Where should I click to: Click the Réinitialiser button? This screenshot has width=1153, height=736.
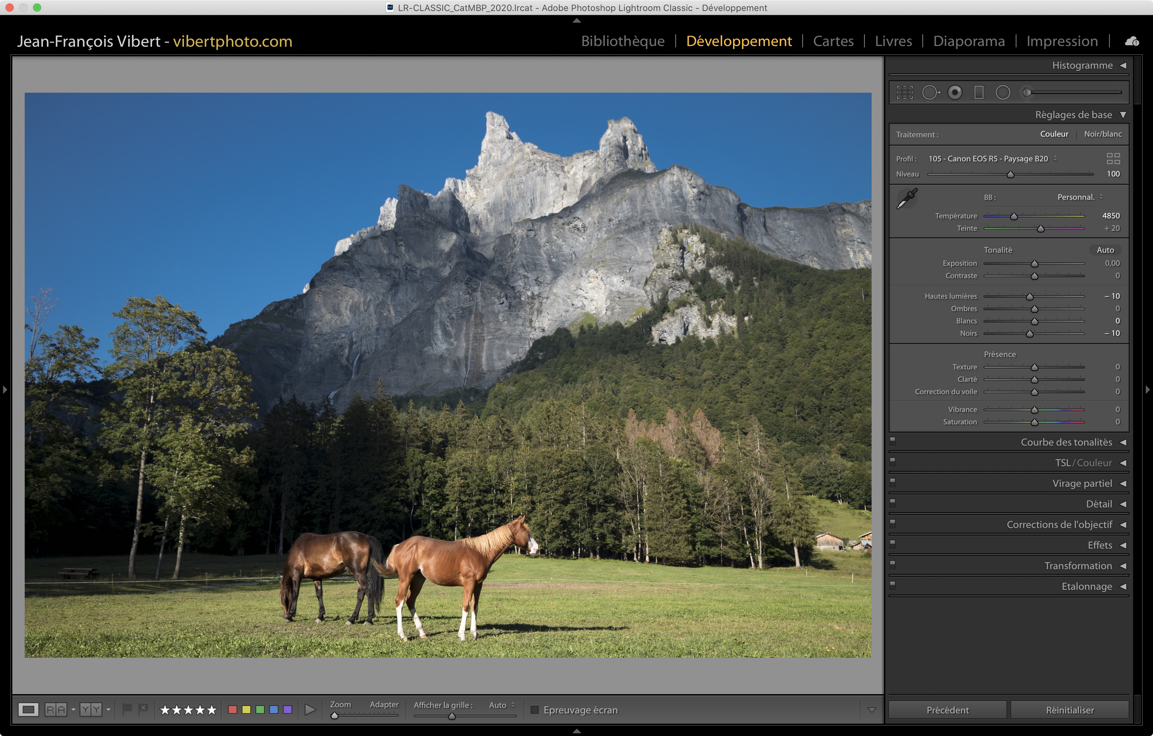[1070, 710]
